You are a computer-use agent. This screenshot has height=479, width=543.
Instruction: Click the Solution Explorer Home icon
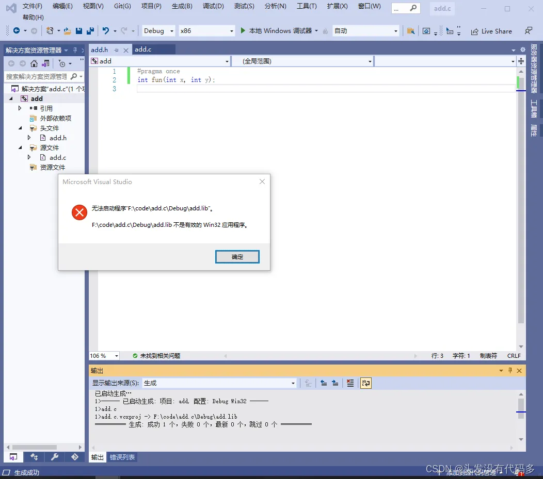click(34, 63)
